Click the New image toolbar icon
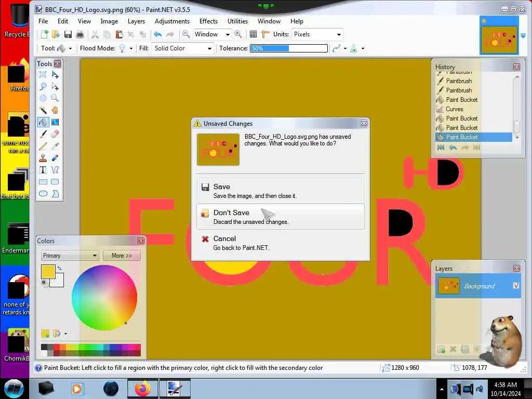Screen dimensions: 532x399 click(45, 34)
